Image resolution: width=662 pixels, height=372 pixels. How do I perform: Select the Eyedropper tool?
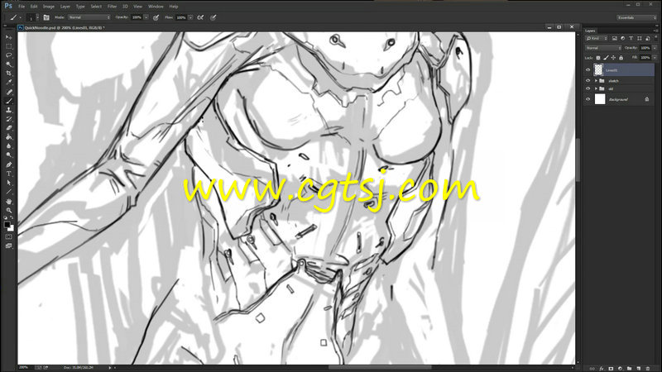8,83
